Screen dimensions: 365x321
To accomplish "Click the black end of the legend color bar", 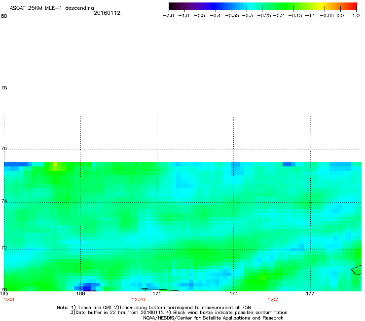I will point(172,6).
